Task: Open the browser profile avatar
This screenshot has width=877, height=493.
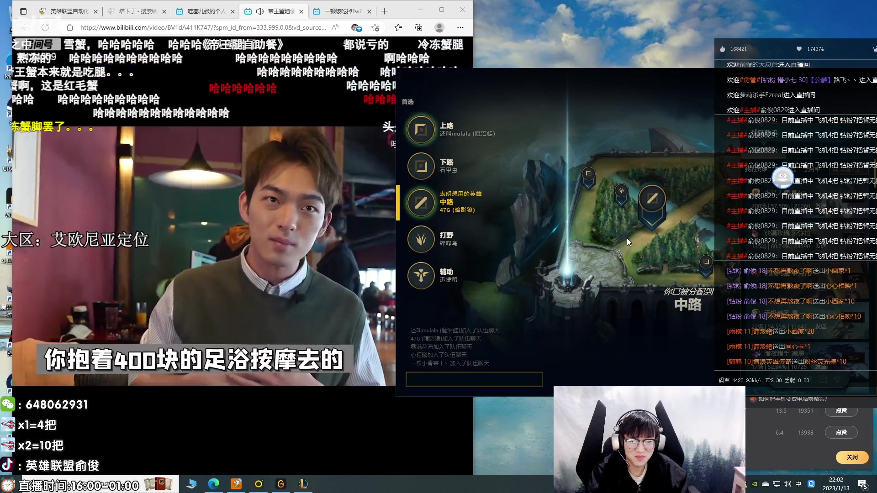Action: pos(439,27)
